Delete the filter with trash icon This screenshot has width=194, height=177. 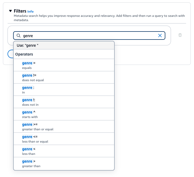pyautogui.click(x=180, y=35)
